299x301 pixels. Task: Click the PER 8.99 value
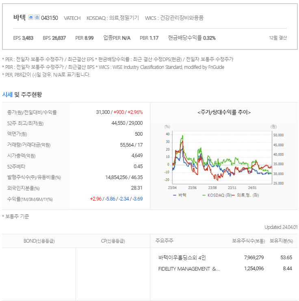click(x=84, y=38)
